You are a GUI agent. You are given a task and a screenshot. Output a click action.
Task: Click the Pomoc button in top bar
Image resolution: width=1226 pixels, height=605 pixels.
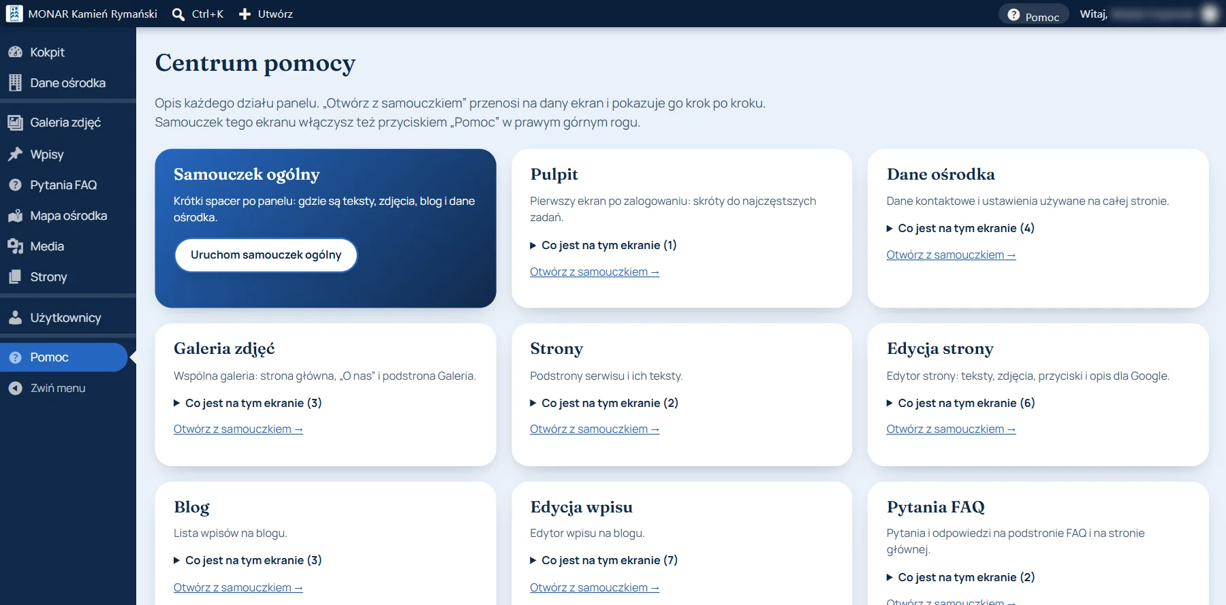pos(1033,14)
